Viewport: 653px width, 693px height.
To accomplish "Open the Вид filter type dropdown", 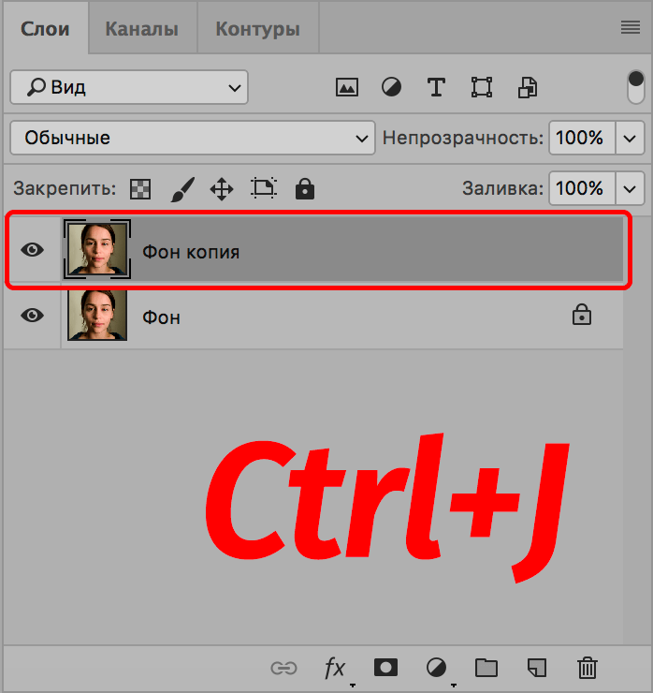I will point(129,87).
